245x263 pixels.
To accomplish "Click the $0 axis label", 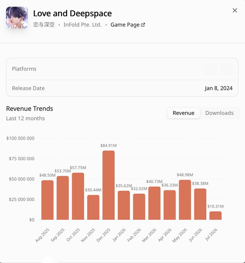I will [32, 220].
